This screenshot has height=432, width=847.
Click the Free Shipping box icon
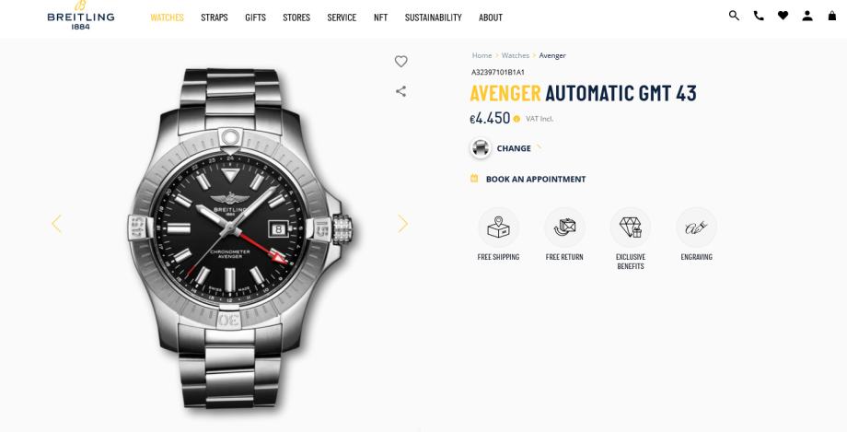(499, 228)
